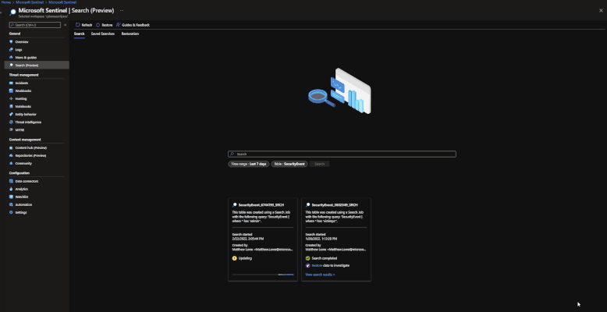Open the Time range Last 7 days filter

[x=249, y=164]
